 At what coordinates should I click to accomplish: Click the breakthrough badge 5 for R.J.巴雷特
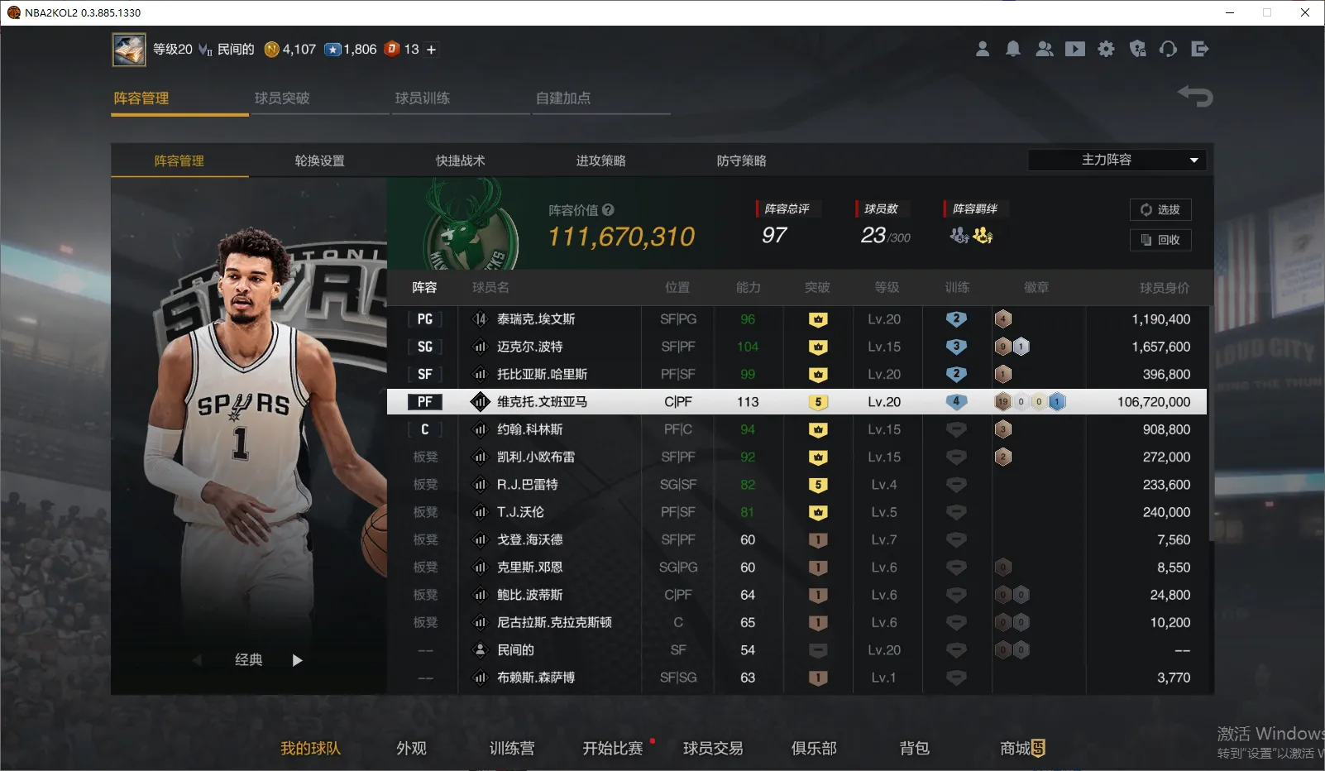click(x=818, y=485)
